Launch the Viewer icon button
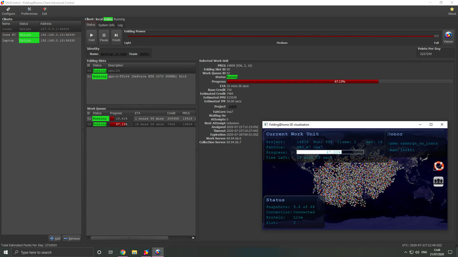Viewport: 458px width, 257px height. (x=448, y=37)
